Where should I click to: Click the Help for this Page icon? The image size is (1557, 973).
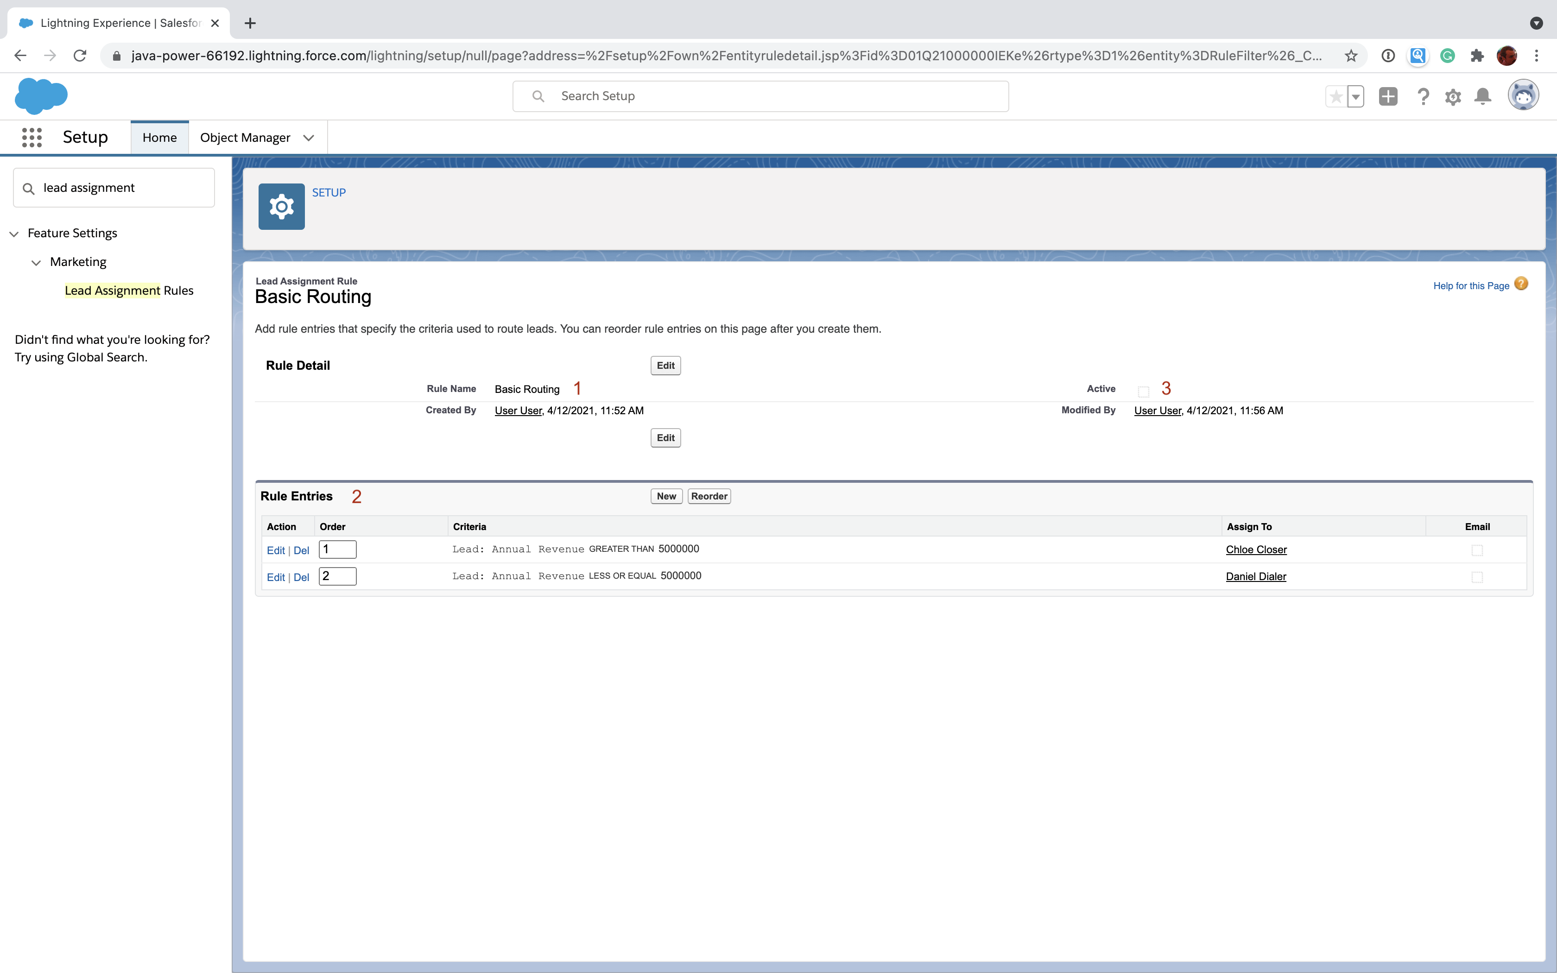[1522, 285]
